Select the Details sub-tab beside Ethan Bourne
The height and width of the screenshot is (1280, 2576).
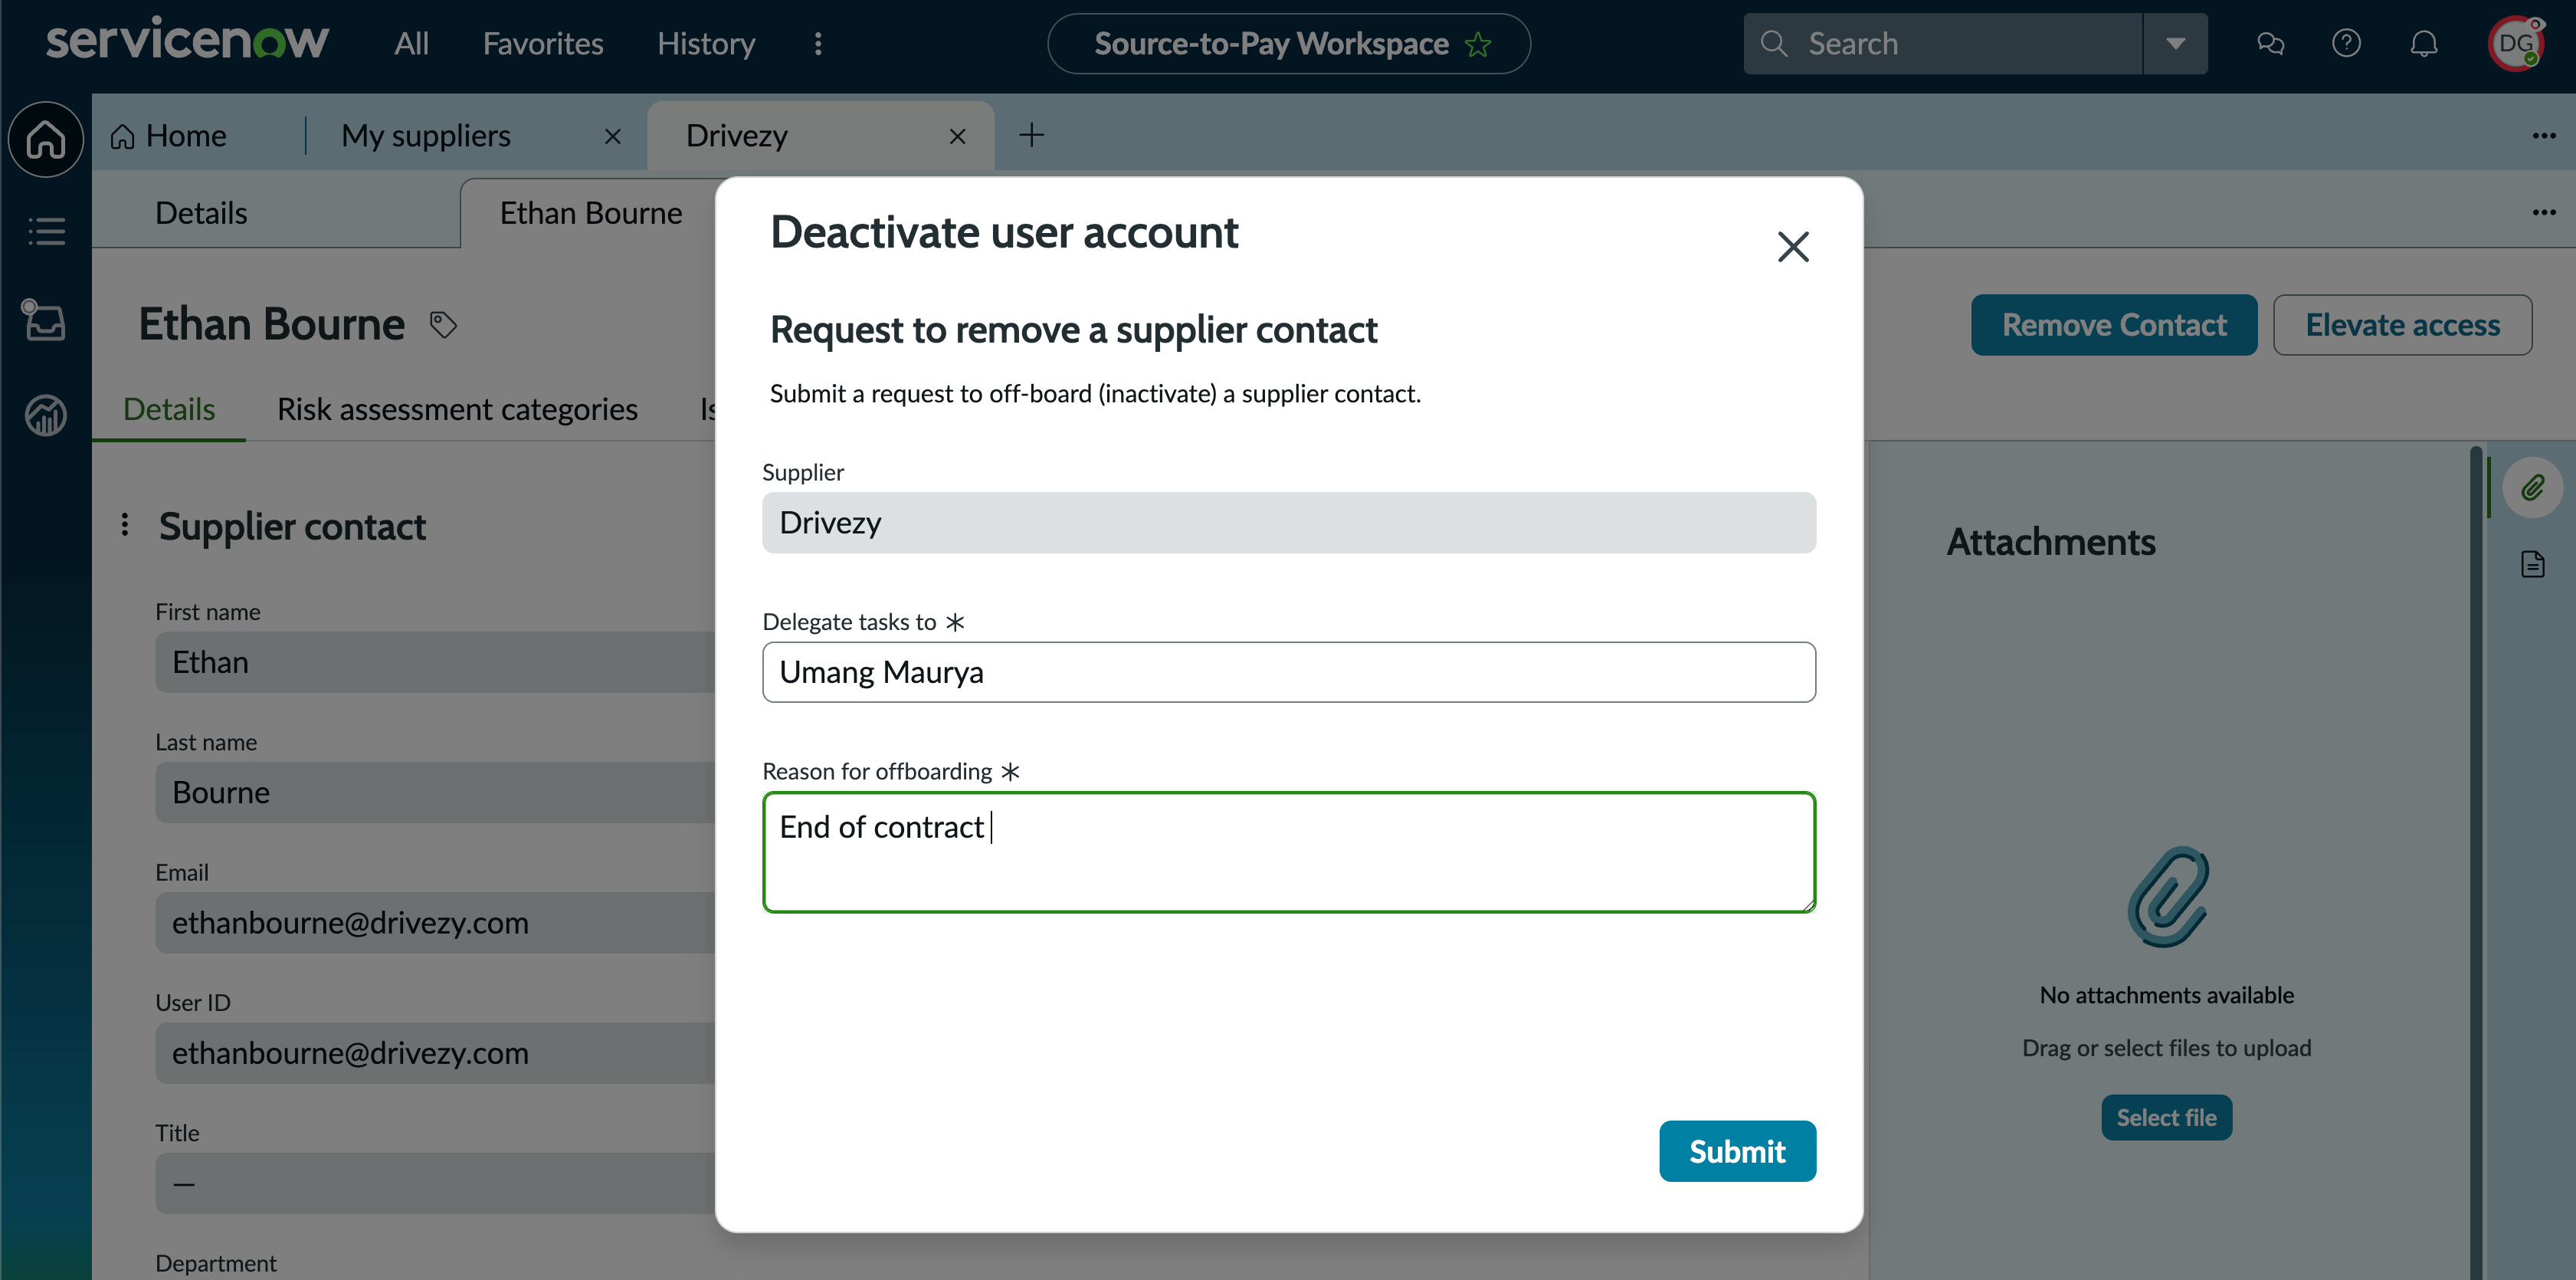point(201,213)
